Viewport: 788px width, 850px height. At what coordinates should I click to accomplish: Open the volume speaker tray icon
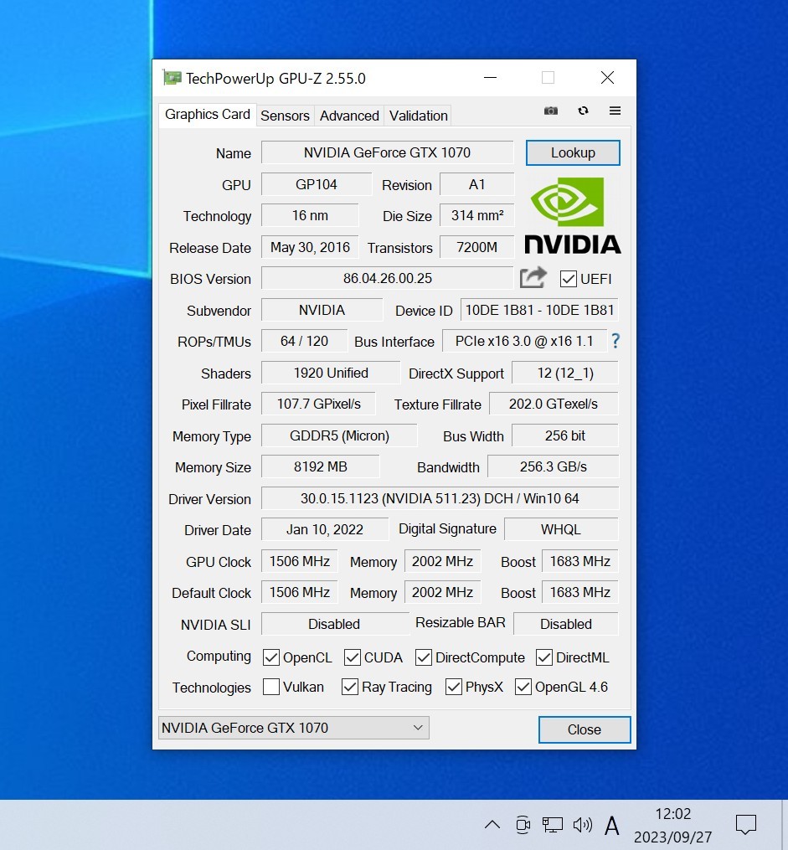pos(583,825)
